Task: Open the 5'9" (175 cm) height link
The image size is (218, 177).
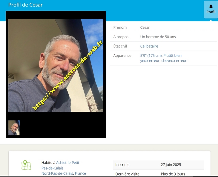Action: click(151, 55)
